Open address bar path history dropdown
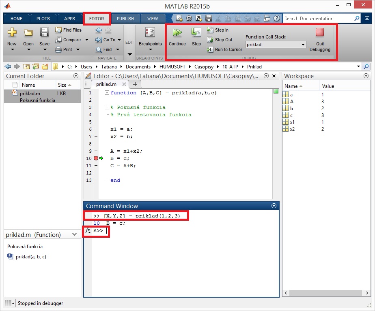The image size is (375, 311). [x=358, y=66]
